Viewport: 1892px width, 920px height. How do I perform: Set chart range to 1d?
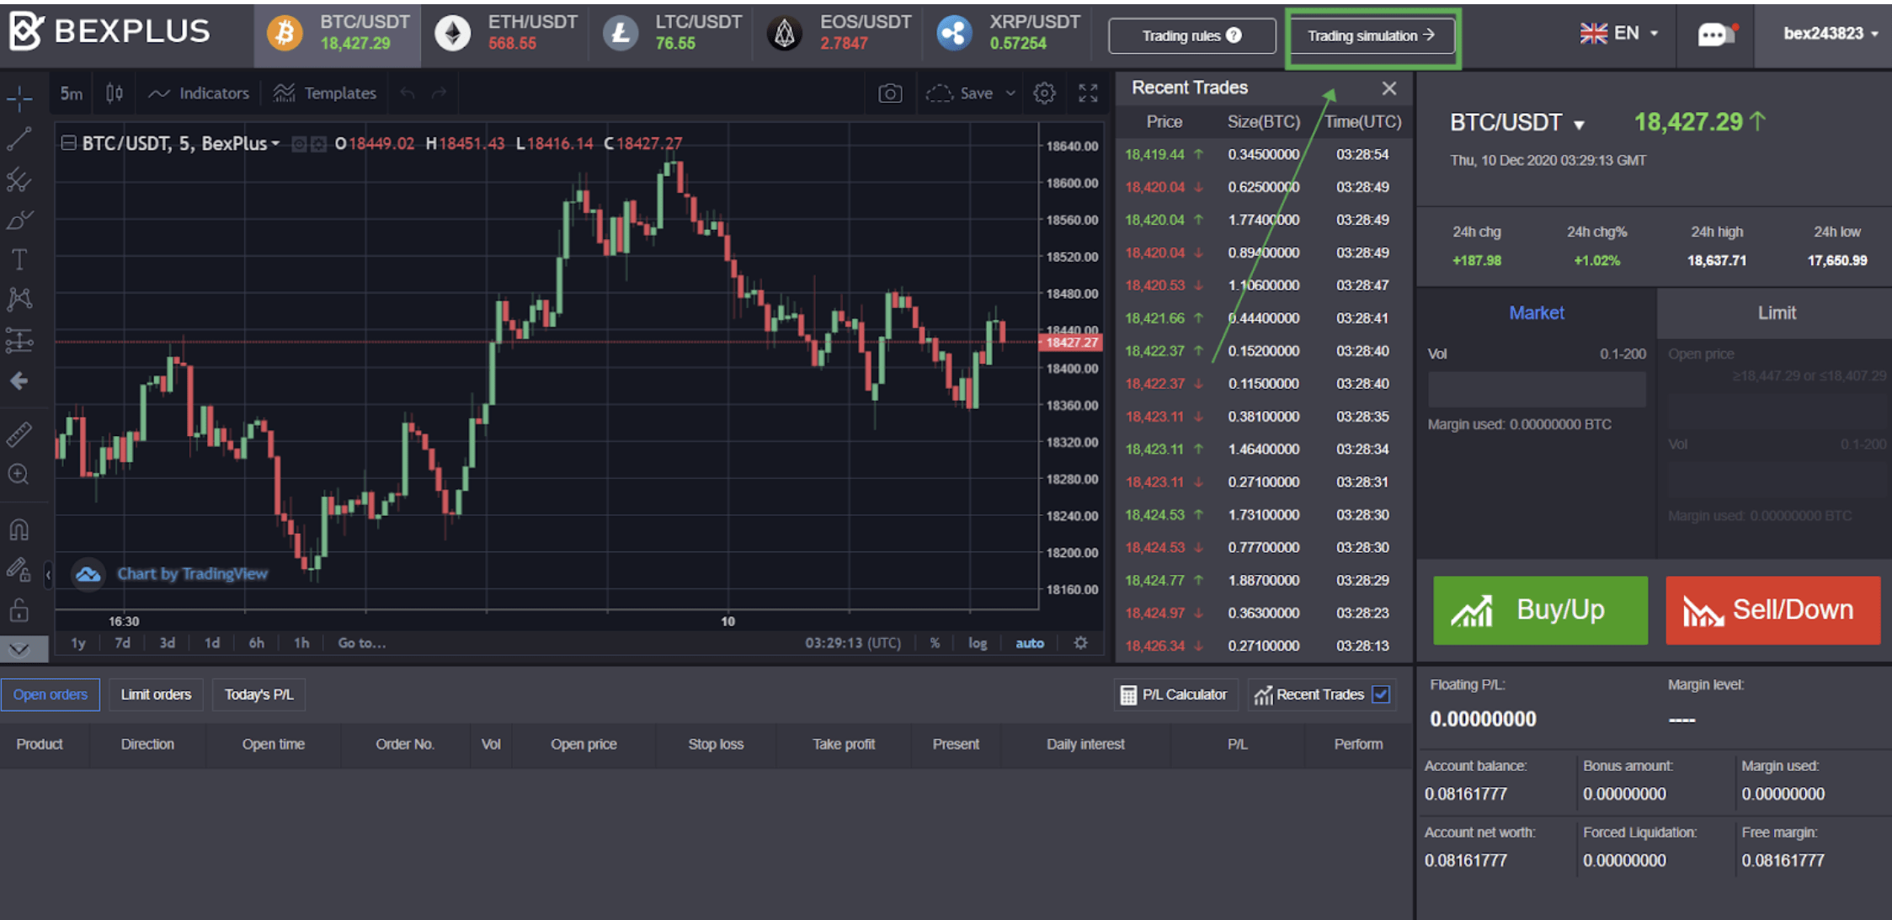[x=212, y=643]
